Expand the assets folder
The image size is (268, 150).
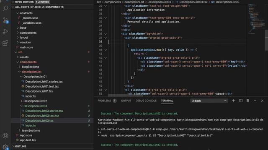point(24,57)
